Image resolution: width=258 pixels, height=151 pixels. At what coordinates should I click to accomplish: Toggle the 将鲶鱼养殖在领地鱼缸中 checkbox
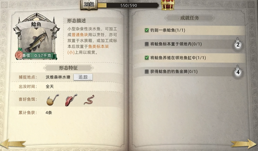(147, 58)
